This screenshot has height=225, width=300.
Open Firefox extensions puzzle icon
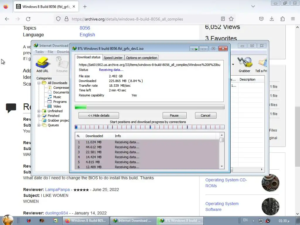tap(282, 19)
